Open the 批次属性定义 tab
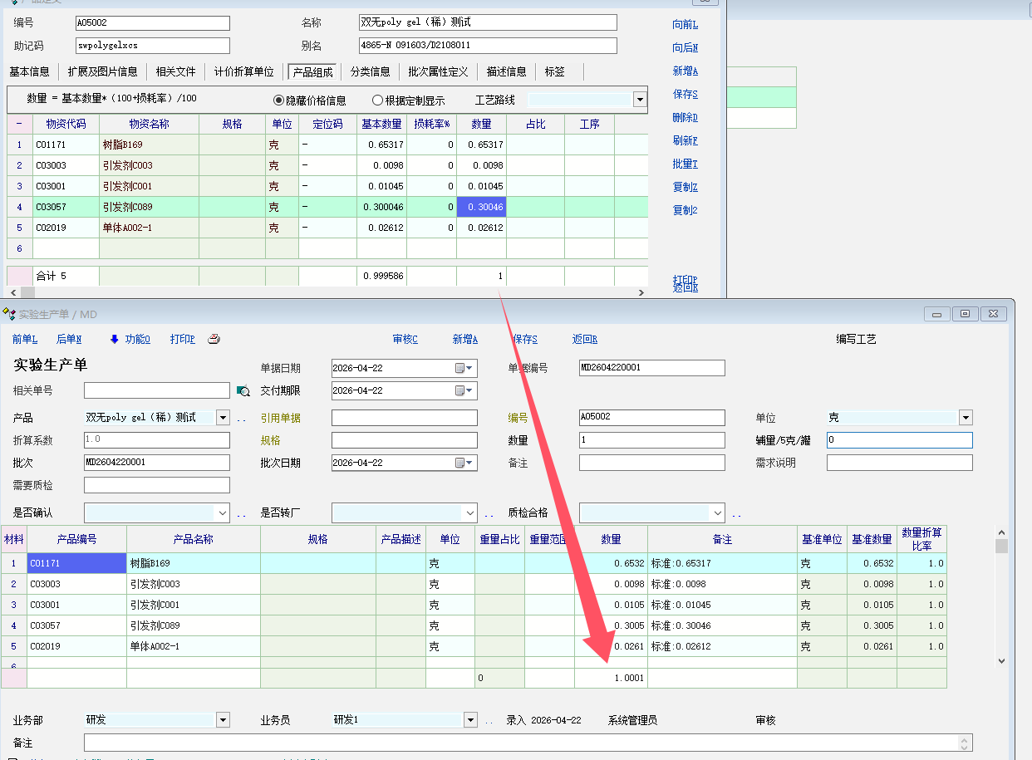This screenshot has width=1032, height=760. tap(438, 71)
